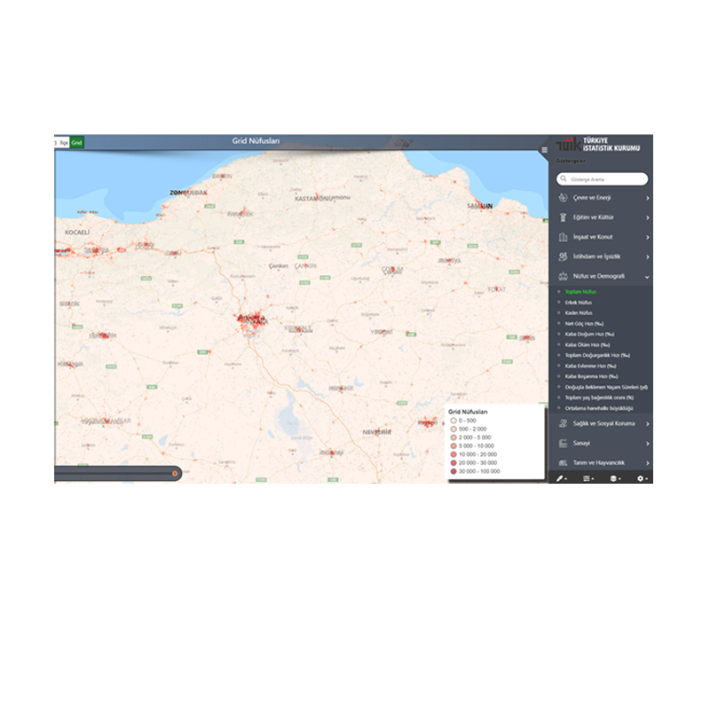Image resolution: width=710 pixels, height=710 pixels.
Task: Choose Ortalama hanehalkı büyüklüğü indicator
Action: pyautogui.click(x=599, y=408)
